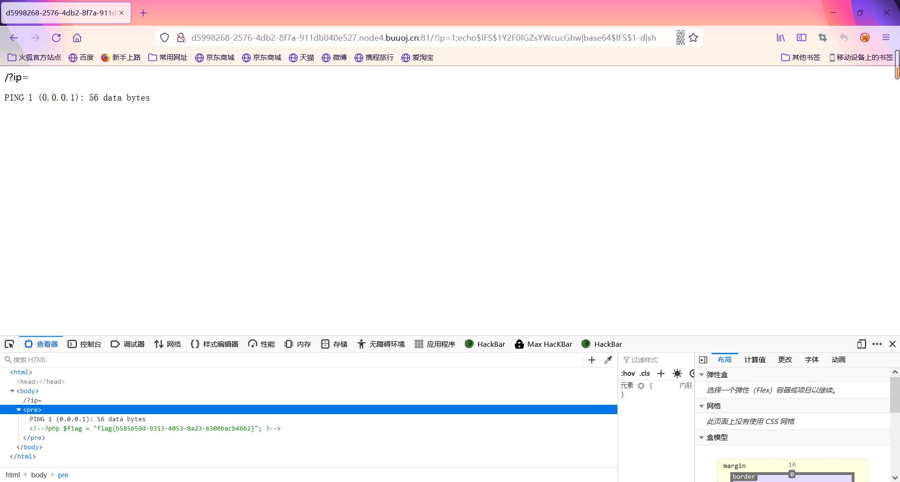Open the 常用网址 bookmark folder
Viewport: 900px width, 482px height.
(168, 58)
